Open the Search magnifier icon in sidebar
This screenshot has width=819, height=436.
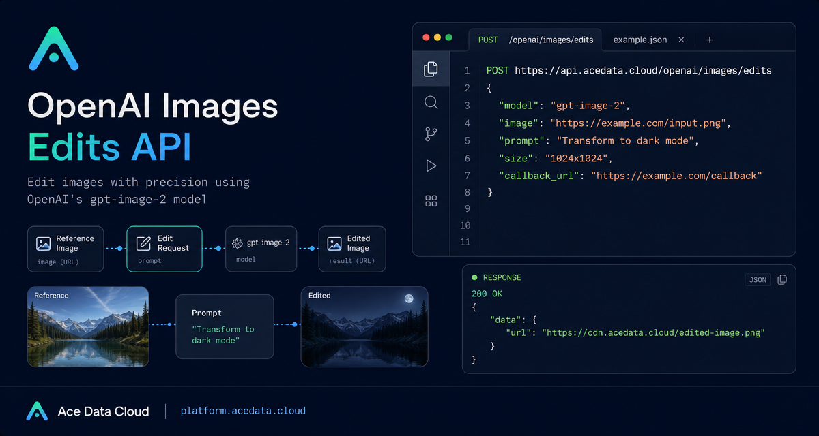click(431, 102)
